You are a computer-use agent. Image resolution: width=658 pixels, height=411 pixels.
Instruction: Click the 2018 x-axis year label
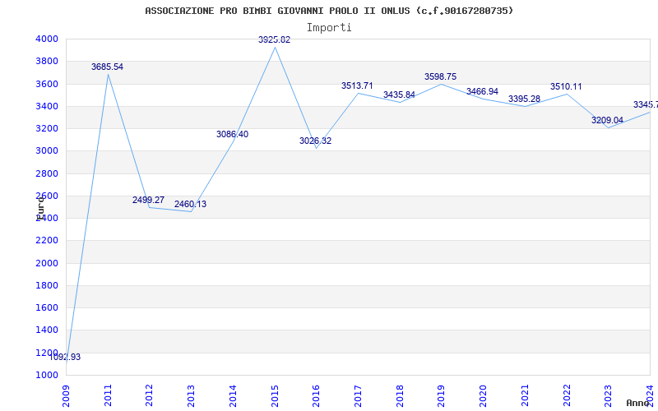coord(400,395)
